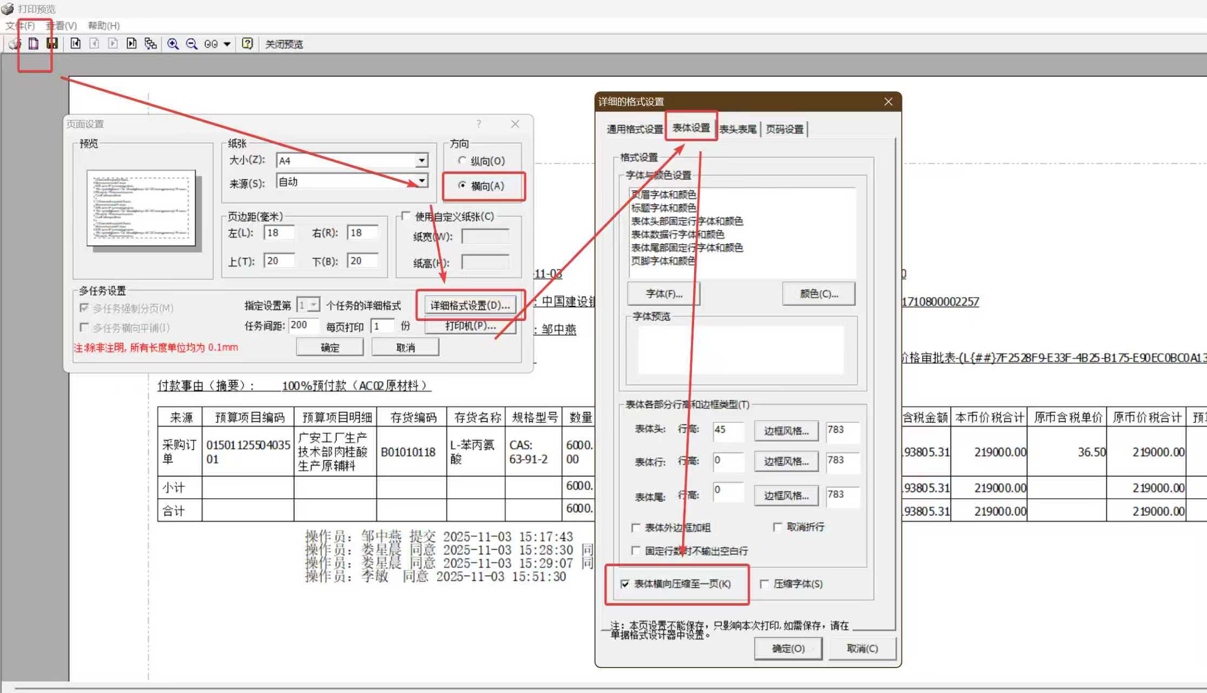The height and width of the screenshot is (693, 1207).
Task: Click the zoom in magnifier icon
Action: (173, 44)
